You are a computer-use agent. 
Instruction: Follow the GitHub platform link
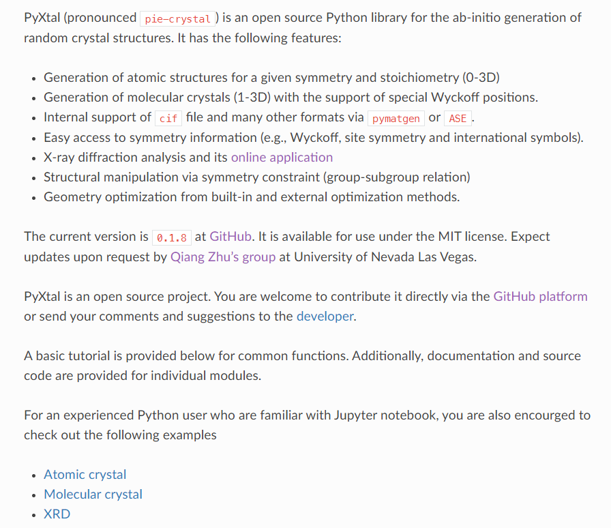[x=540, y=296]
